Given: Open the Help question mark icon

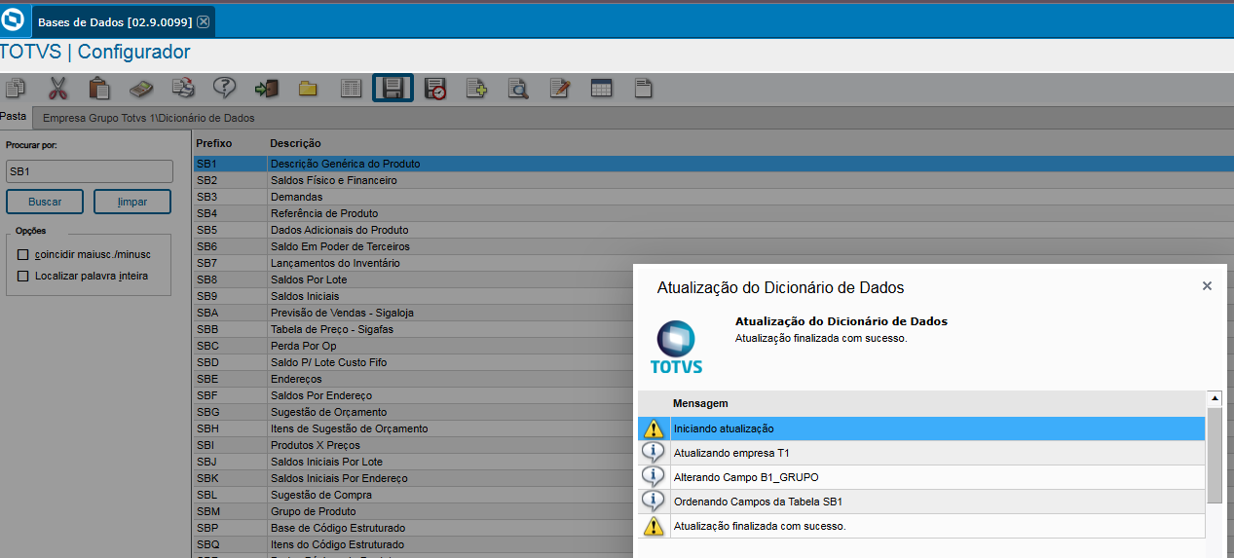Looking at the screenshot, I should (x=225, y=89).
